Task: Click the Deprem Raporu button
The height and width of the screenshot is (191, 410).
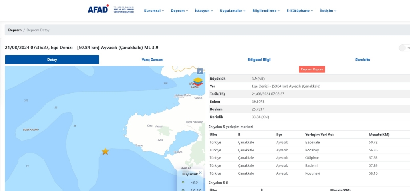Action: pos(312,70)
